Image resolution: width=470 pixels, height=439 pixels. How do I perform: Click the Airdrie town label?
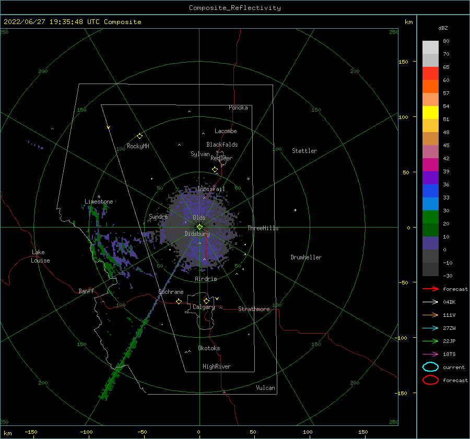206,279
